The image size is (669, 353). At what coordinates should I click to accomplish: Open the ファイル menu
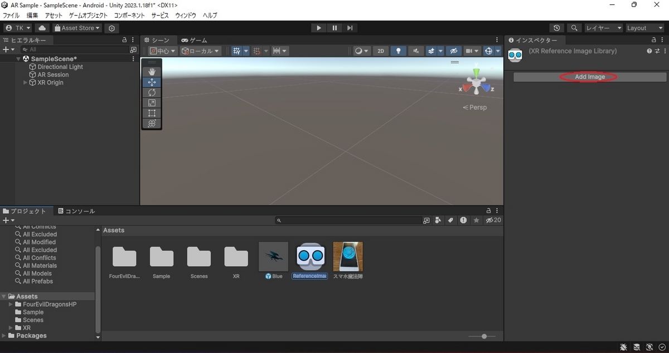(x=11, y=16)
